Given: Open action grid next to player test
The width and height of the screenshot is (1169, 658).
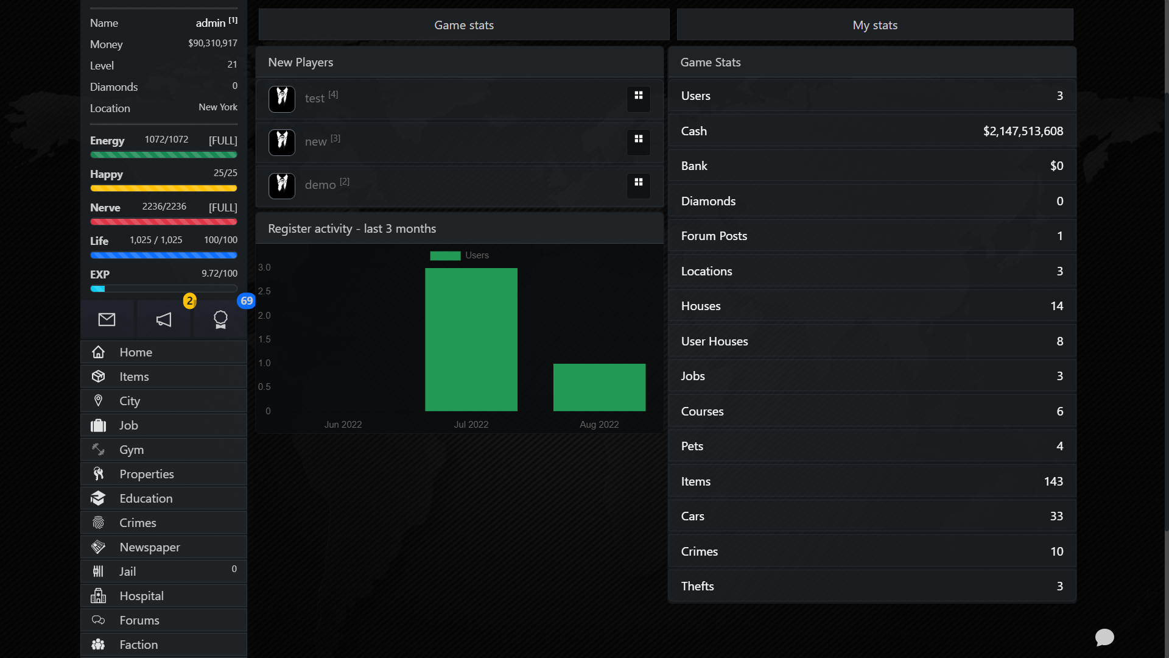Looking at the screenshot, I should coord(638,98).
